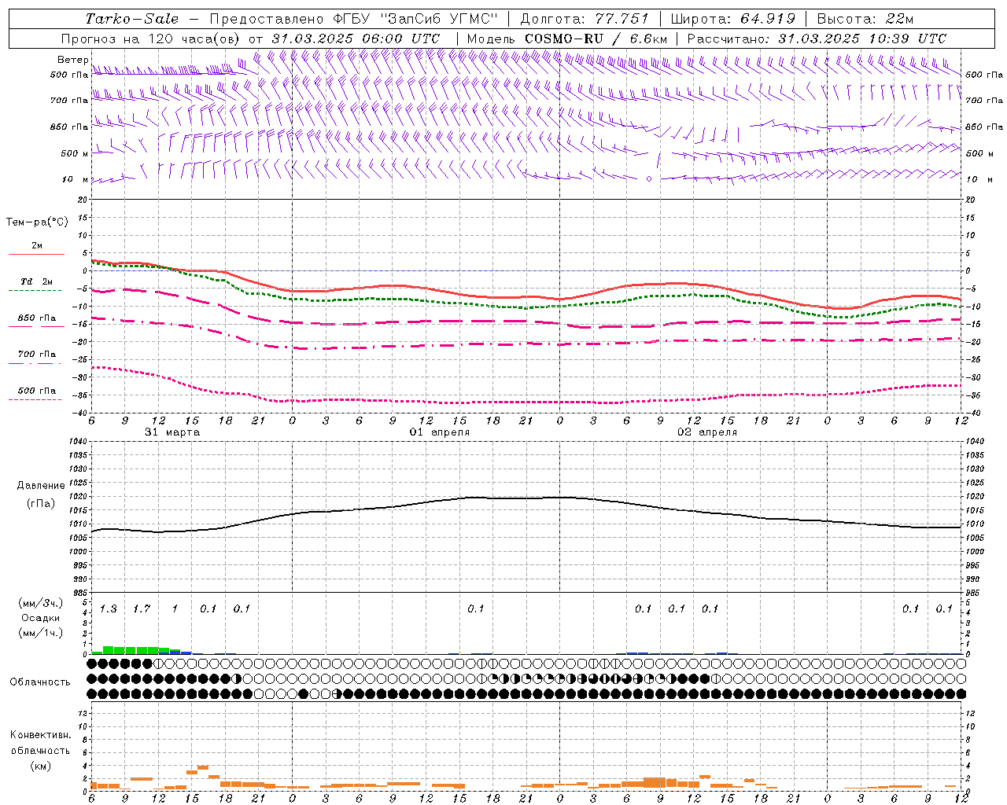Click the solid red '2м' legend line
This screenshot has width=1007, height=805.
pos(36,254)
